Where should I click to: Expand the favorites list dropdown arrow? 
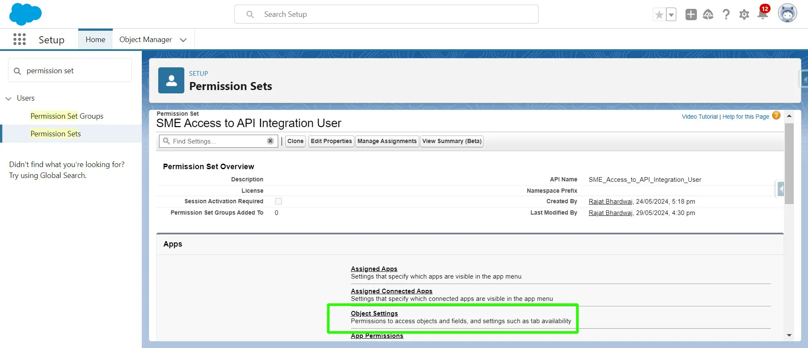click(x=671, y=15)
